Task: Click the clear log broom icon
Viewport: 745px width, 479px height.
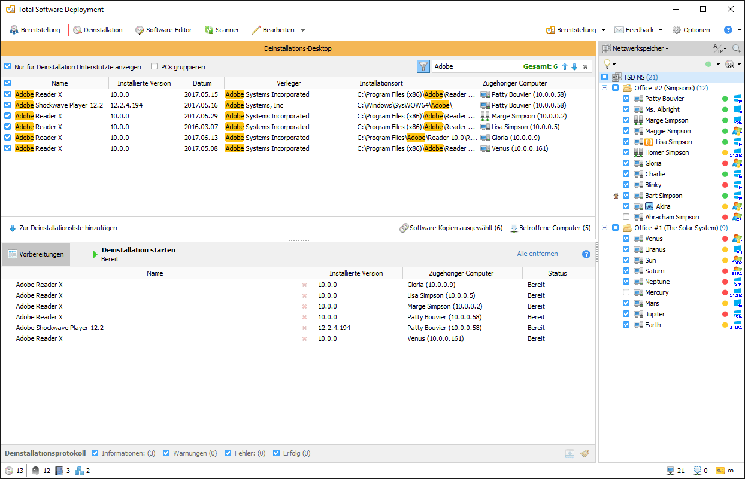Action: (585, 454)
